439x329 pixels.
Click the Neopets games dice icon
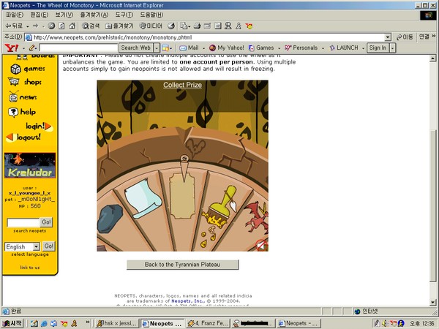[x=15, y=69]
